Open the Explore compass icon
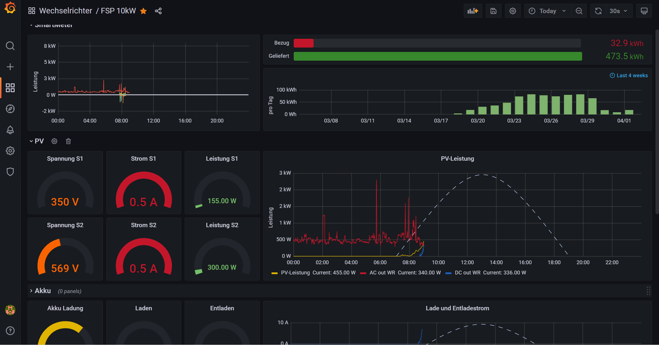659x345 pixels. pyautogui.click(x=10, y=109)
